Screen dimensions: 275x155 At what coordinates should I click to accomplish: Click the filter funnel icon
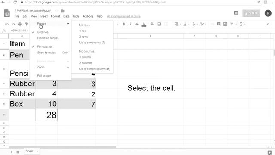click(232, 24)
